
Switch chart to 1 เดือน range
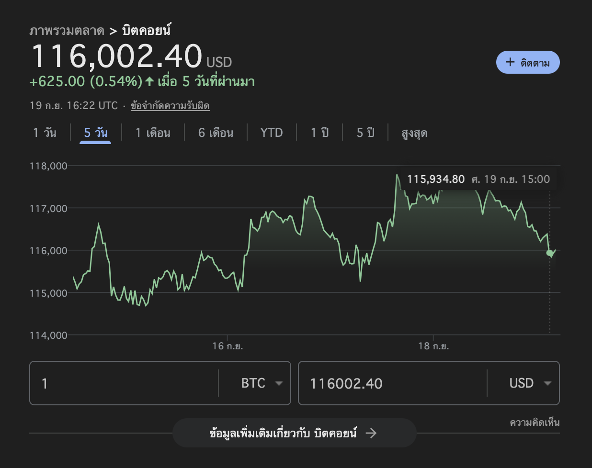pyautogui.click(x=153, y=133)
